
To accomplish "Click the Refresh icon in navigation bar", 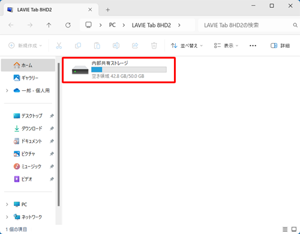I will click(68, 25).
